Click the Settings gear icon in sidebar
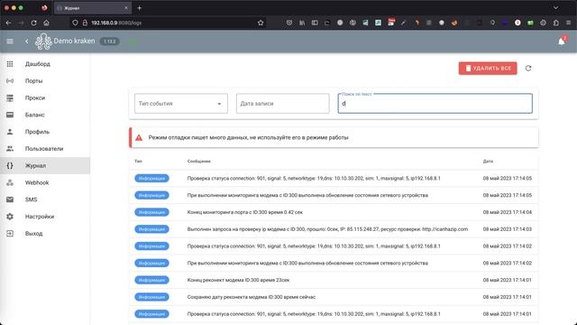This screenshot has height=325, width=577. click(10, 217)
